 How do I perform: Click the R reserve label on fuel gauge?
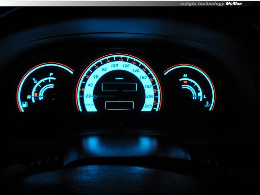pos(29,97)
